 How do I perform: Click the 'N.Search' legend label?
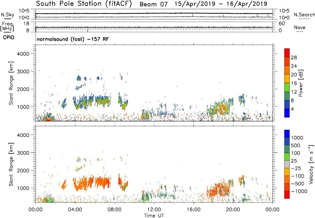point(304,15)
